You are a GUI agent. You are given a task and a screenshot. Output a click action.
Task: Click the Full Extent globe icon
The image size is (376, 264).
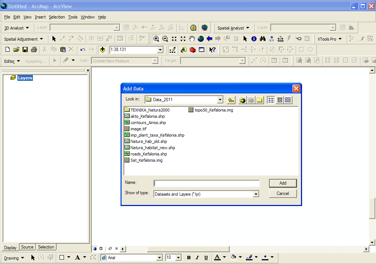coord(201,39)
